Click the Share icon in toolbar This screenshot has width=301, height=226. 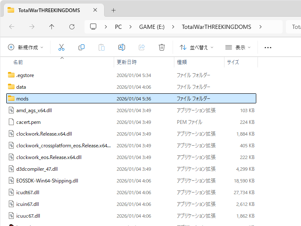click(x=142, y=47)
